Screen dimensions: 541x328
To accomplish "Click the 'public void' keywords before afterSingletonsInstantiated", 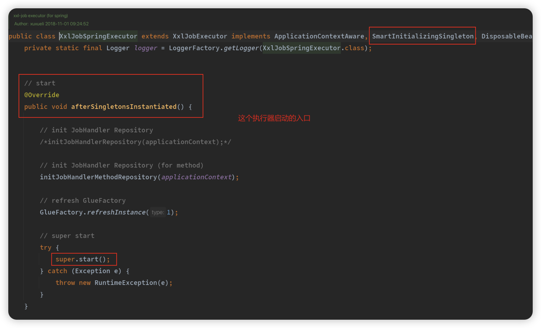I will (46, 107).
